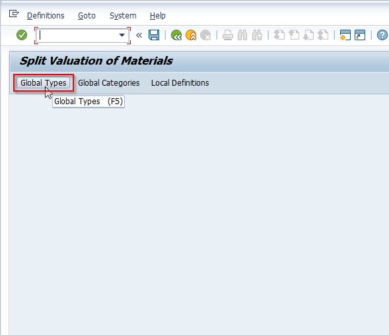The width and height of the screenshot is (389, 335).
Task: Create new session icon
Action: coord(345,35)
